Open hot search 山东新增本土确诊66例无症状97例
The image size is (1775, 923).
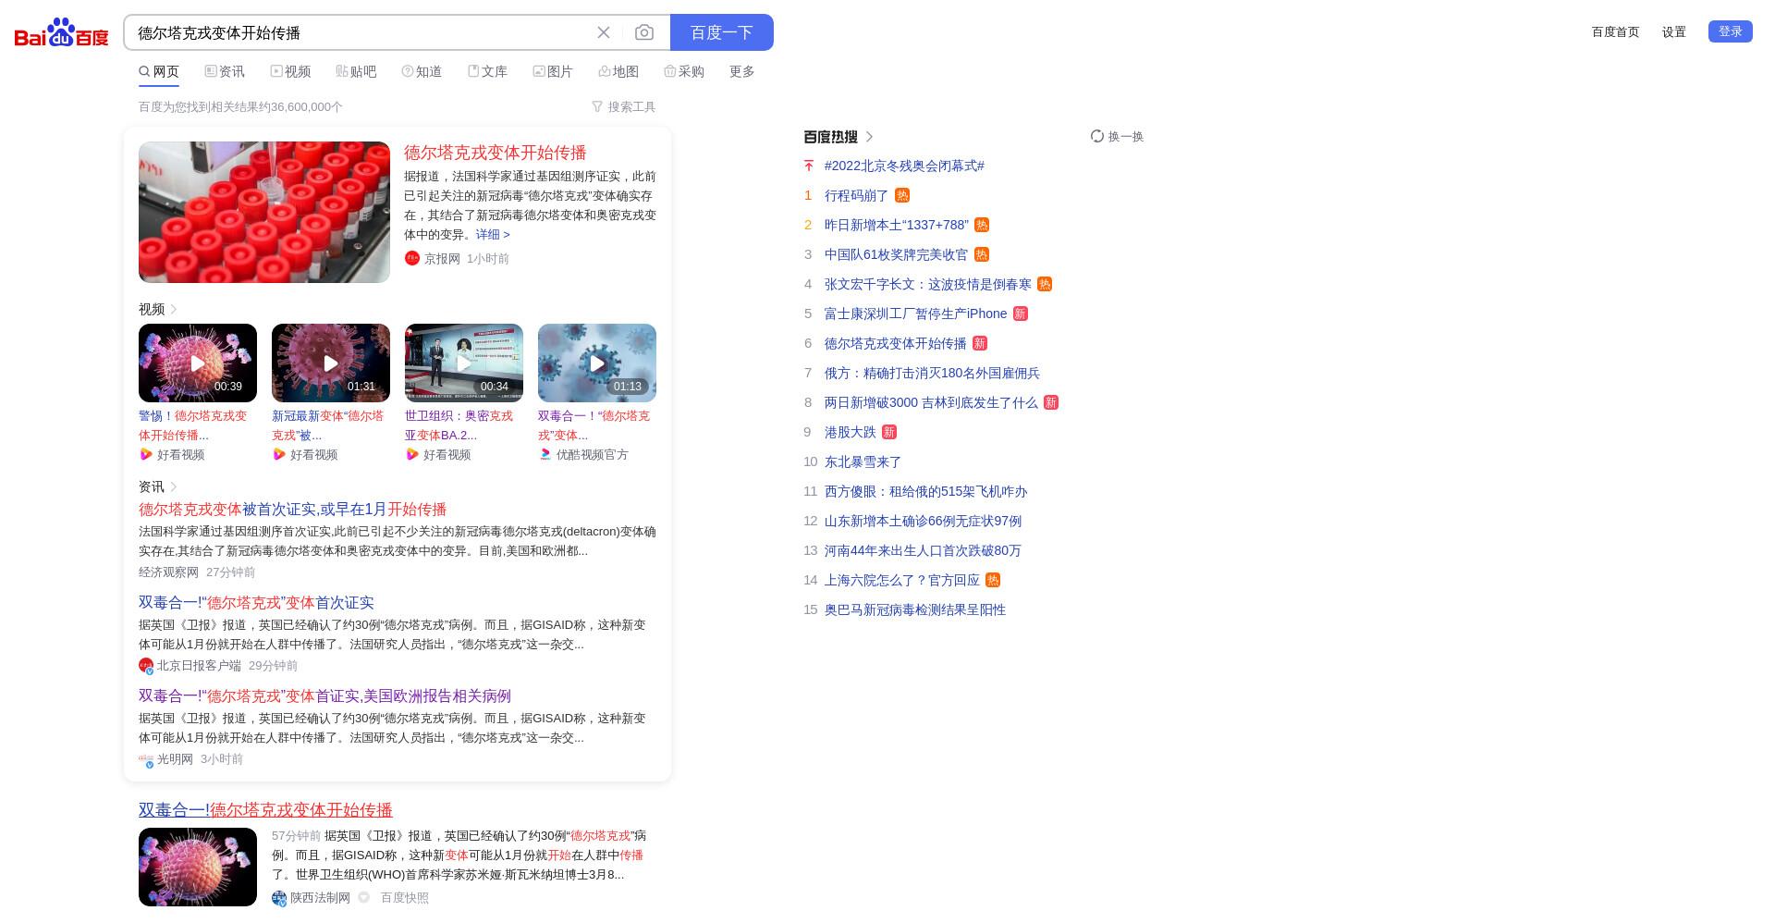coord(923,522)
